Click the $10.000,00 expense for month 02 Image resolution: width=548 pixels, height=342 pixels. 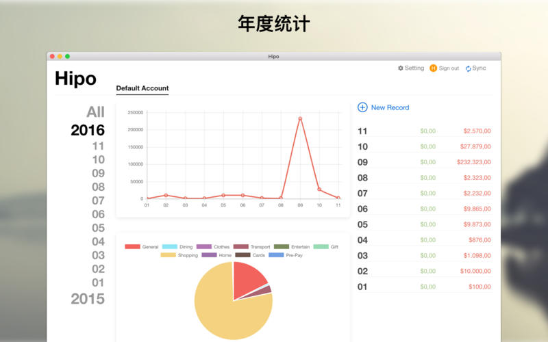coord(475,271)
